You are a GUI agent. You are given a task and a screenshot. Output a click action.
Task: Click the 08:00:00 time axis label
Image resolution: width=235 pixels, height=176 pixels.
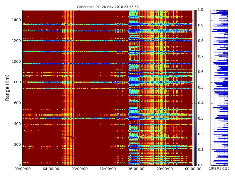(79, 169)
